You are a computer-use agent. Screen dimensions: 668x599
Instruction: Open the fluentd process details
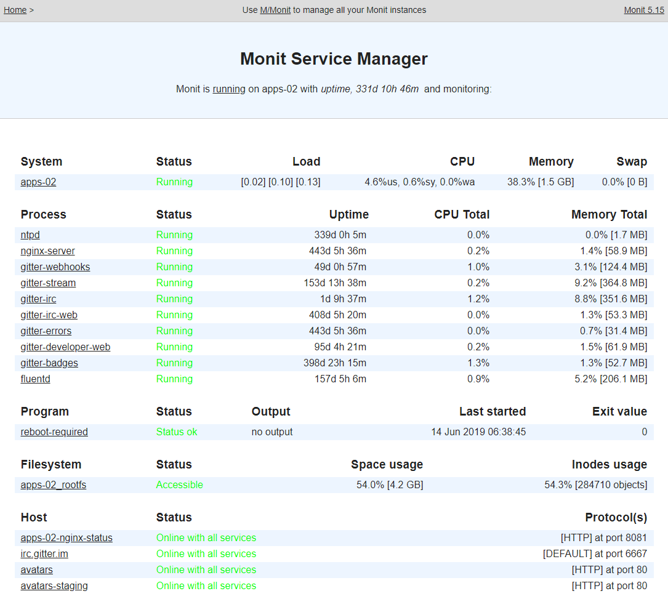pos(35,379)
